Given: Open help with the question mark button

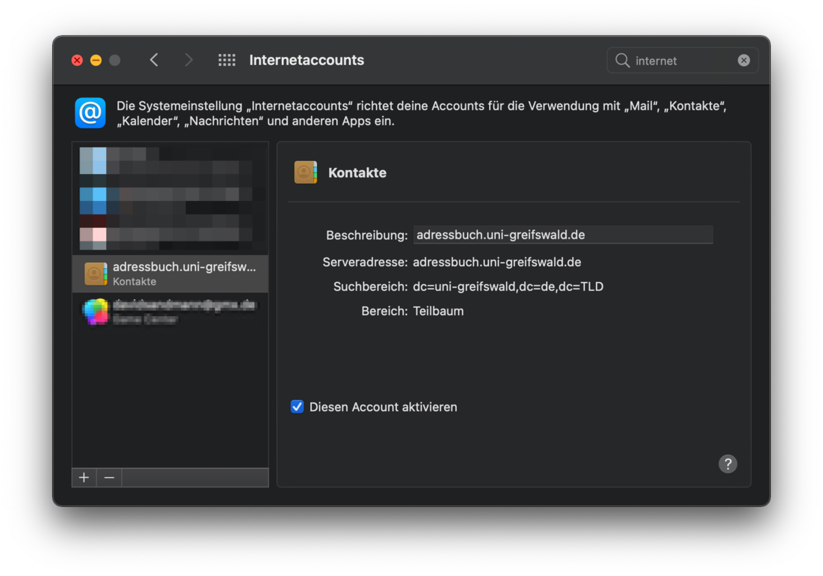Looking at the screenshot, I should pyautogui.click(x=727, y=464).
